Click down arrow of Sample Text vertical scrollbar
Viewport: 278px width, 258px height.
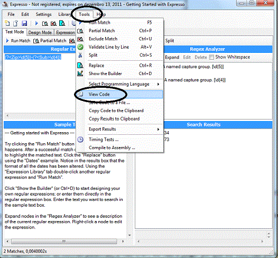(129, 235)
